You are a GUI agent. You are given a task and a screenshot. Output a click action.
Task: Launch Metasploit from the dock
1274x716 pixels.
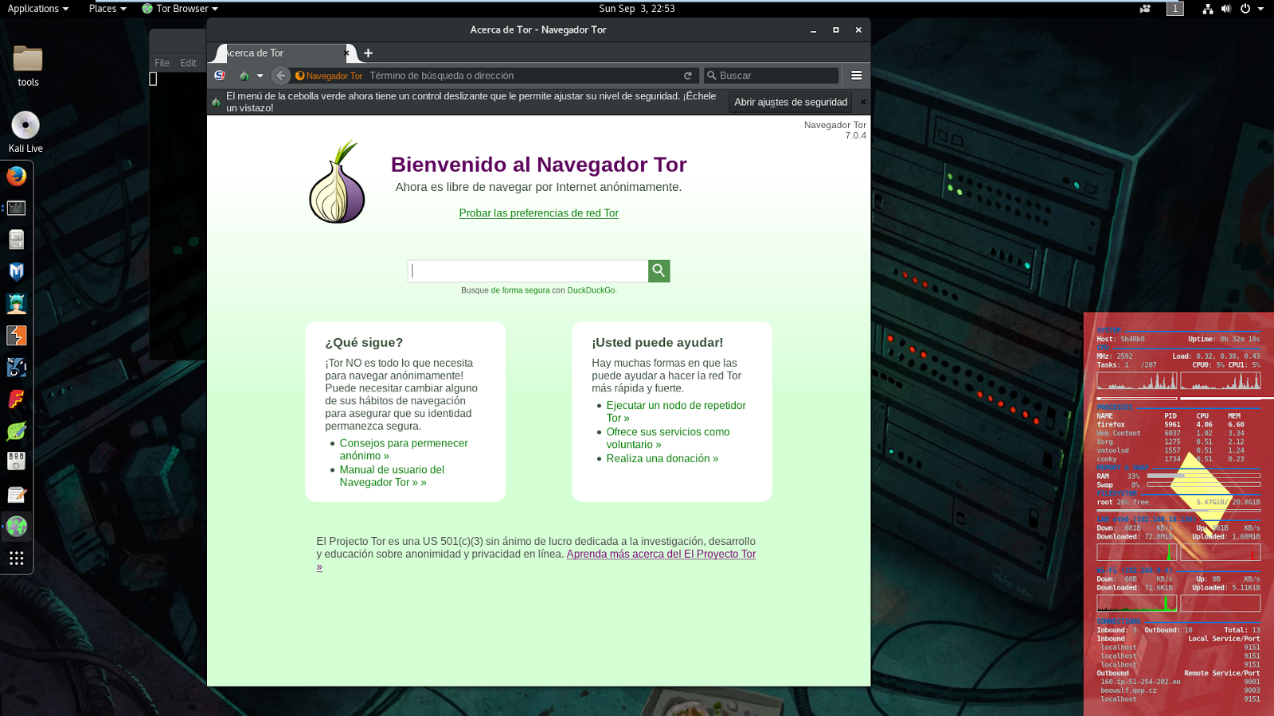click(17, 272)
